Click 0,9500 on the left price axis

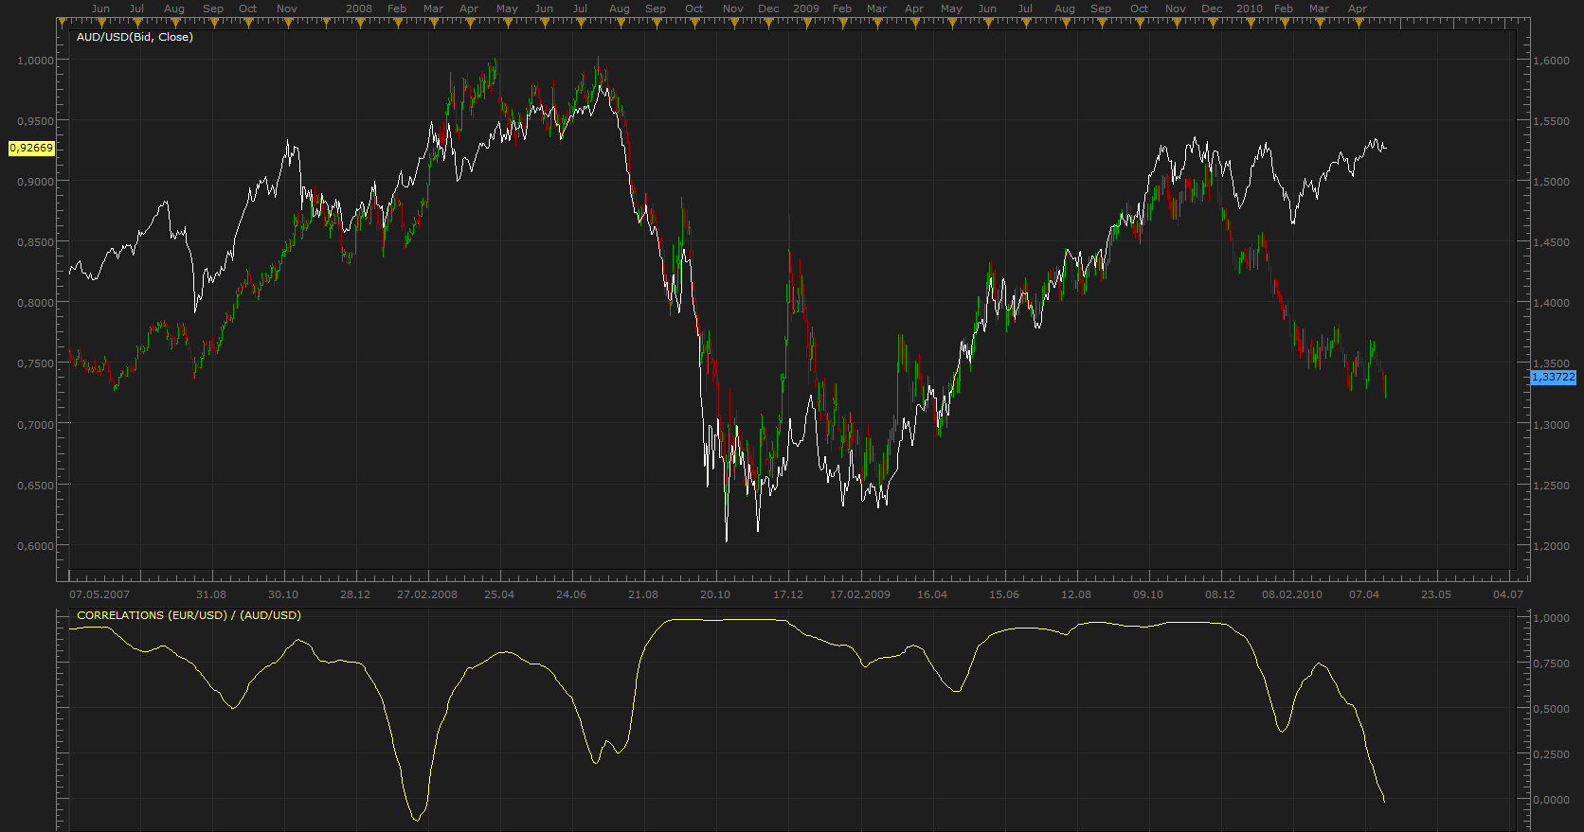pyautogui.click(x=36, y=121)
